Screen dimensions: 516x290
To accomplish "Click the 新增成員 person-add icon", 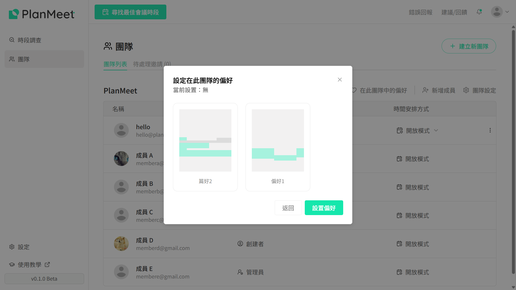I will point(425,90).
